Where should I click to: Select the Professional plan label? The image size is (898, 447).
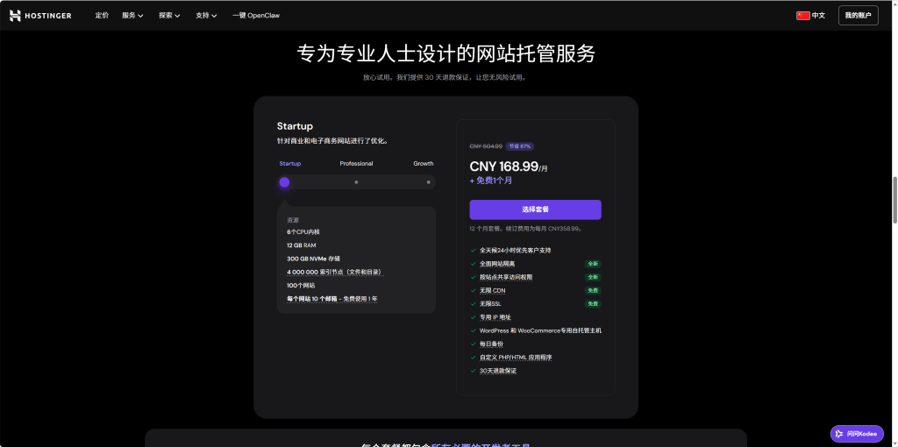[x=356, y=164]
